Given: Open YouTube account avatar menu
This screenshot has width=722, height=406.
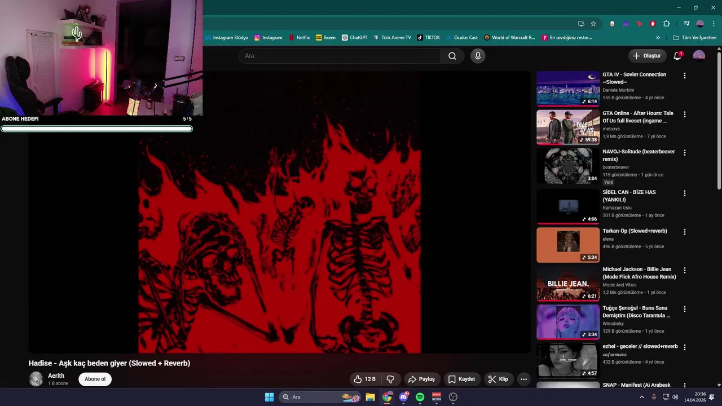Looking at the screenshot, I should 699,56.
